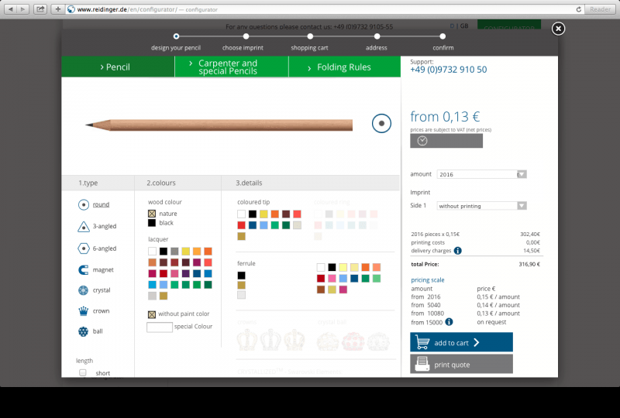This screenshot has height=418, width=620.
Task: Check the nature wood colour box
Action: click(x=152, y=214)
